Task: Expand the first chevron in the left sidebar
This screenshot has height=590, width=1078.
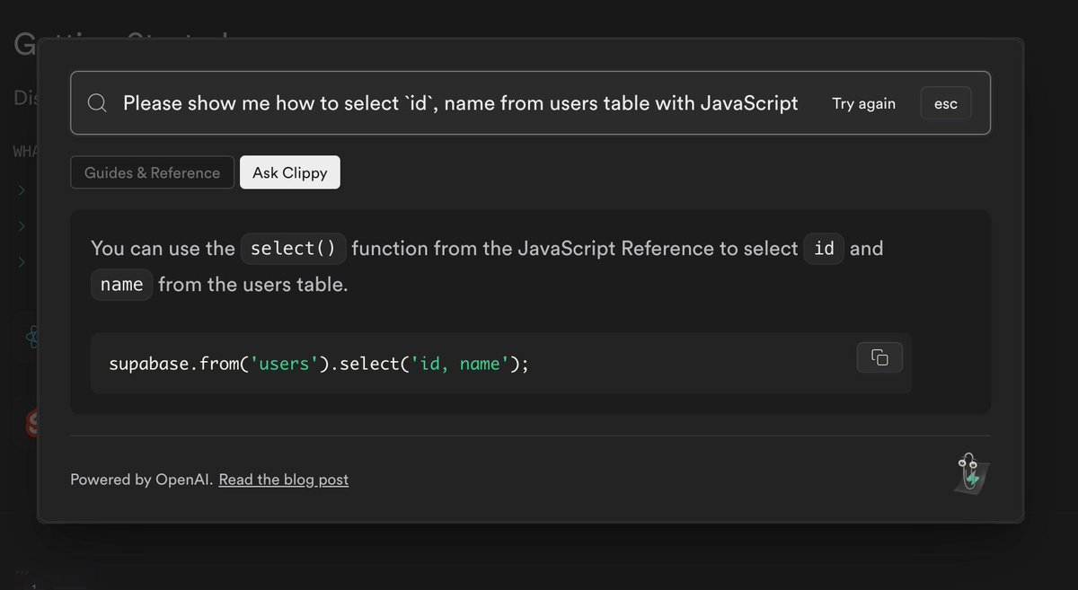Action: 22,190
